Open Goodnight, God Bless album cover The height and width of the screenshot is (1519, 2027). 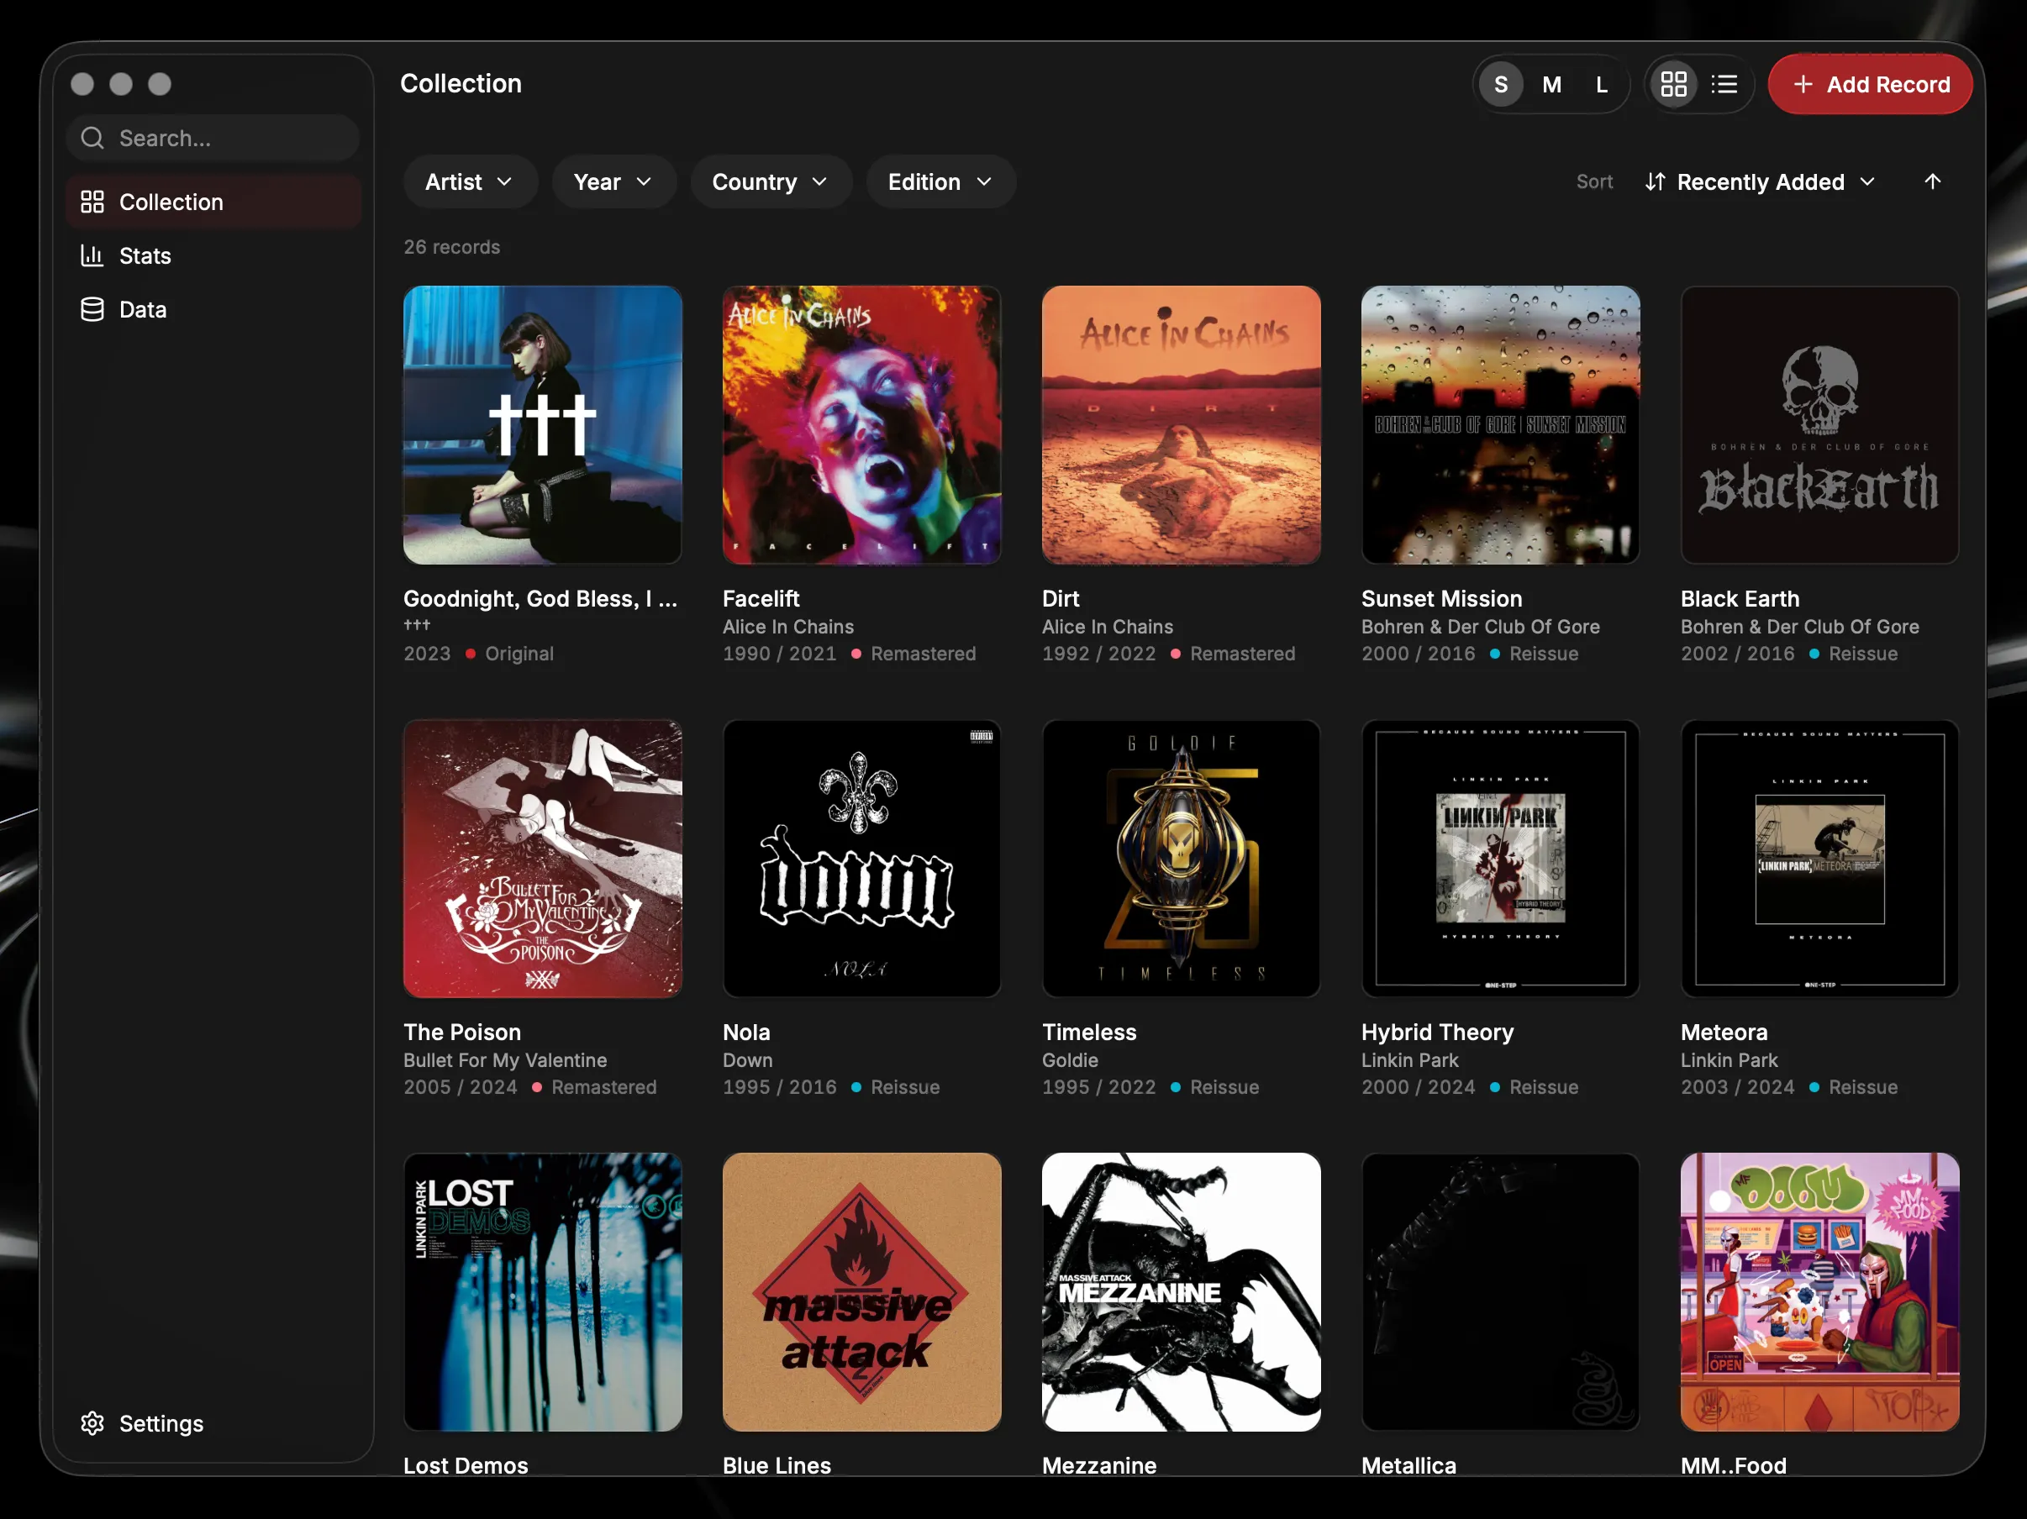pos(543,425)
